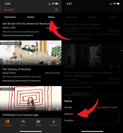This screenshot has height=133, width=123.
Task: Open the Publication filter tab on left screen
Action: click(10, 17)
